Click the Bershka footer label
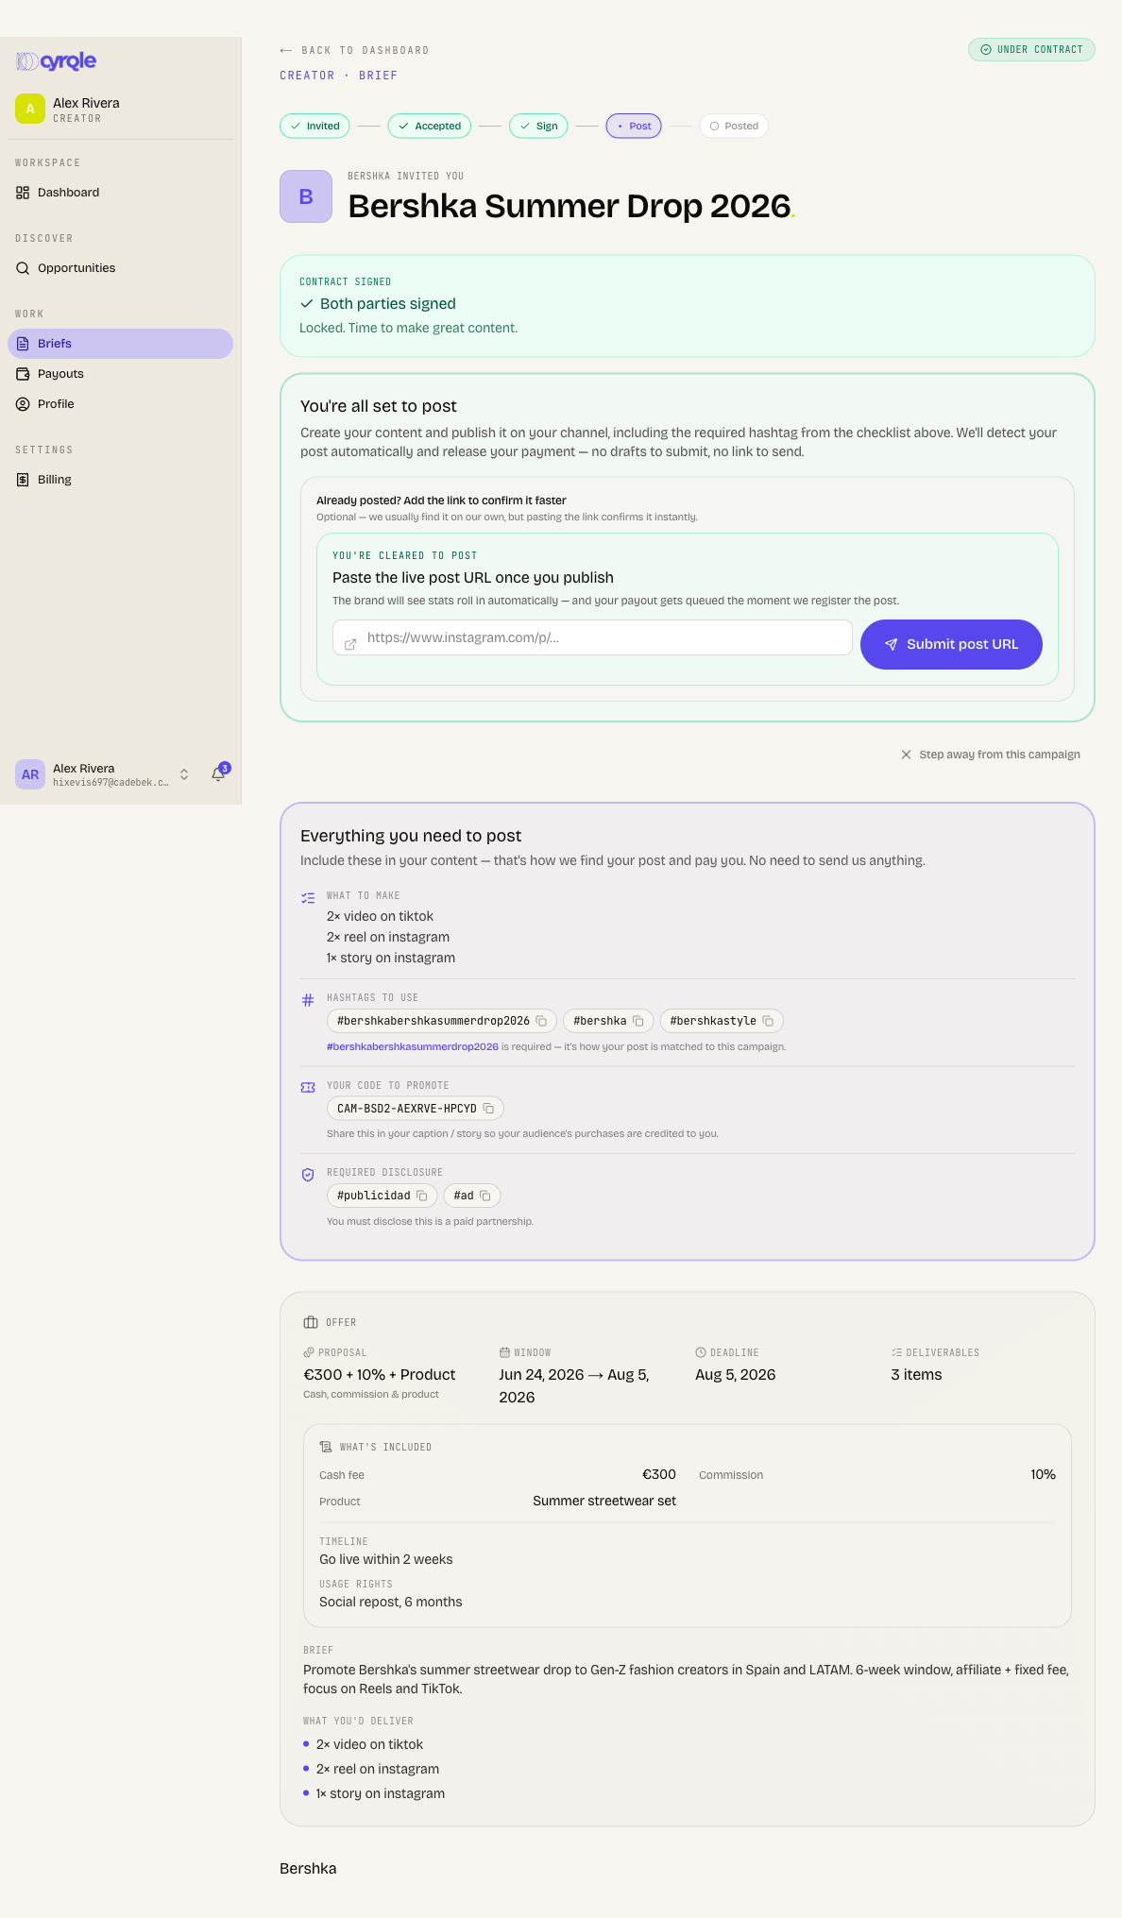The height and width of the screenshot is (1918, 1122). [308, 1869]
